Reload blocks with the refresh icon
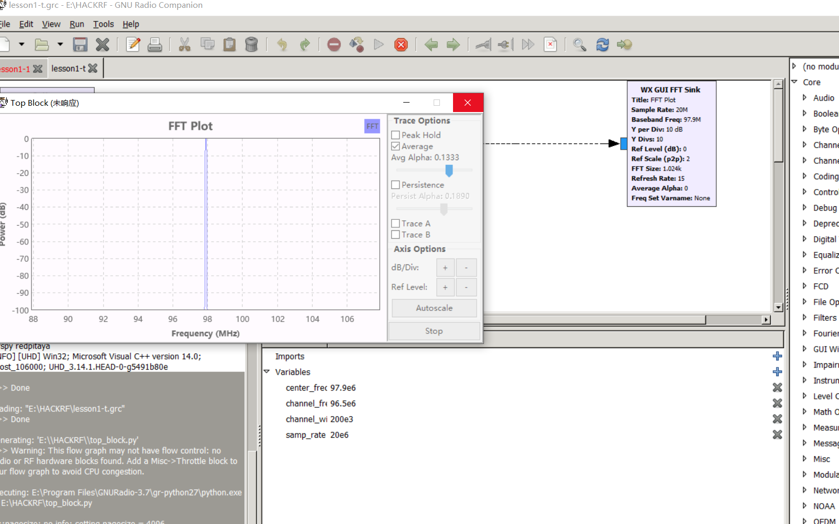This screenshot has height=524, width=839. click(x=602, y=44)
